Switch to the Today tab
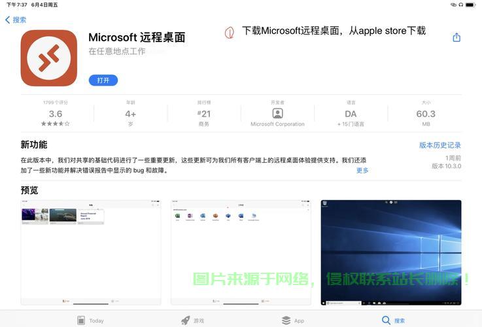This screenshot has height=327, width=482. [x=90, y=320]
